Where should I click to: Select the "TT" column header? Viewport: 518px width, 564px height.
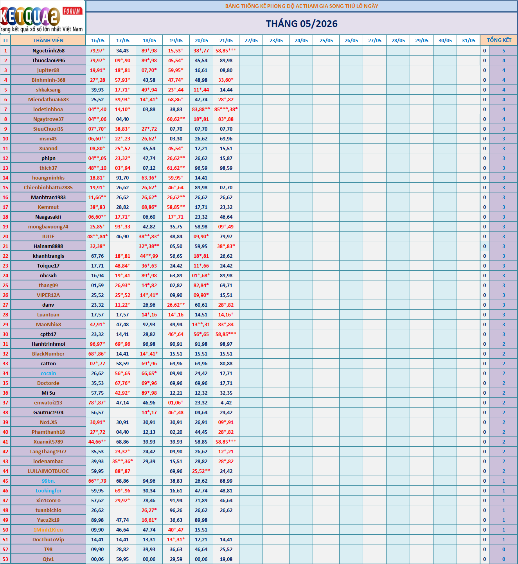point(5,40)
